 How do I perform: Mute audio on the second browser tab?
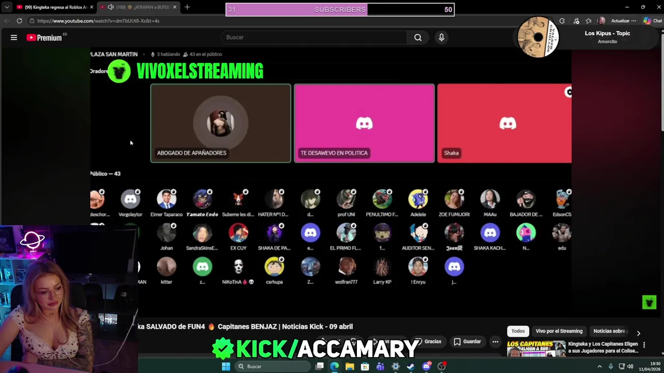pyautogui.click(x=110, y=7)
